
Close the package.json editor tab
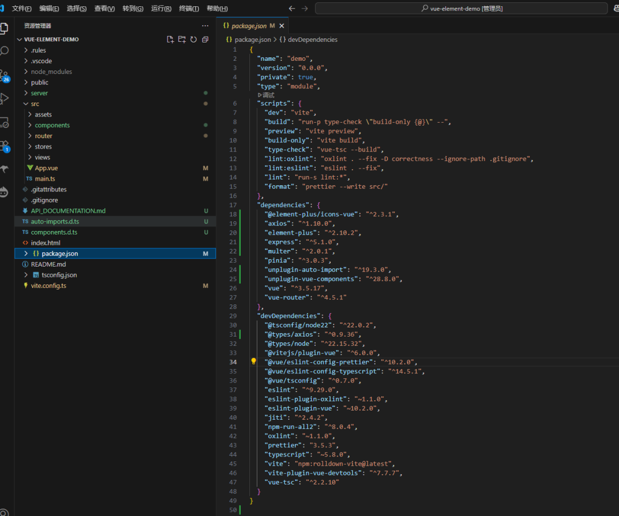281,26
